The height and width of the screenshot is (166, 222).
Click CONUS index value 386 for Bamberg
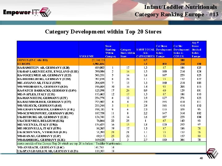pyautogui.click(x=182, y=140)
